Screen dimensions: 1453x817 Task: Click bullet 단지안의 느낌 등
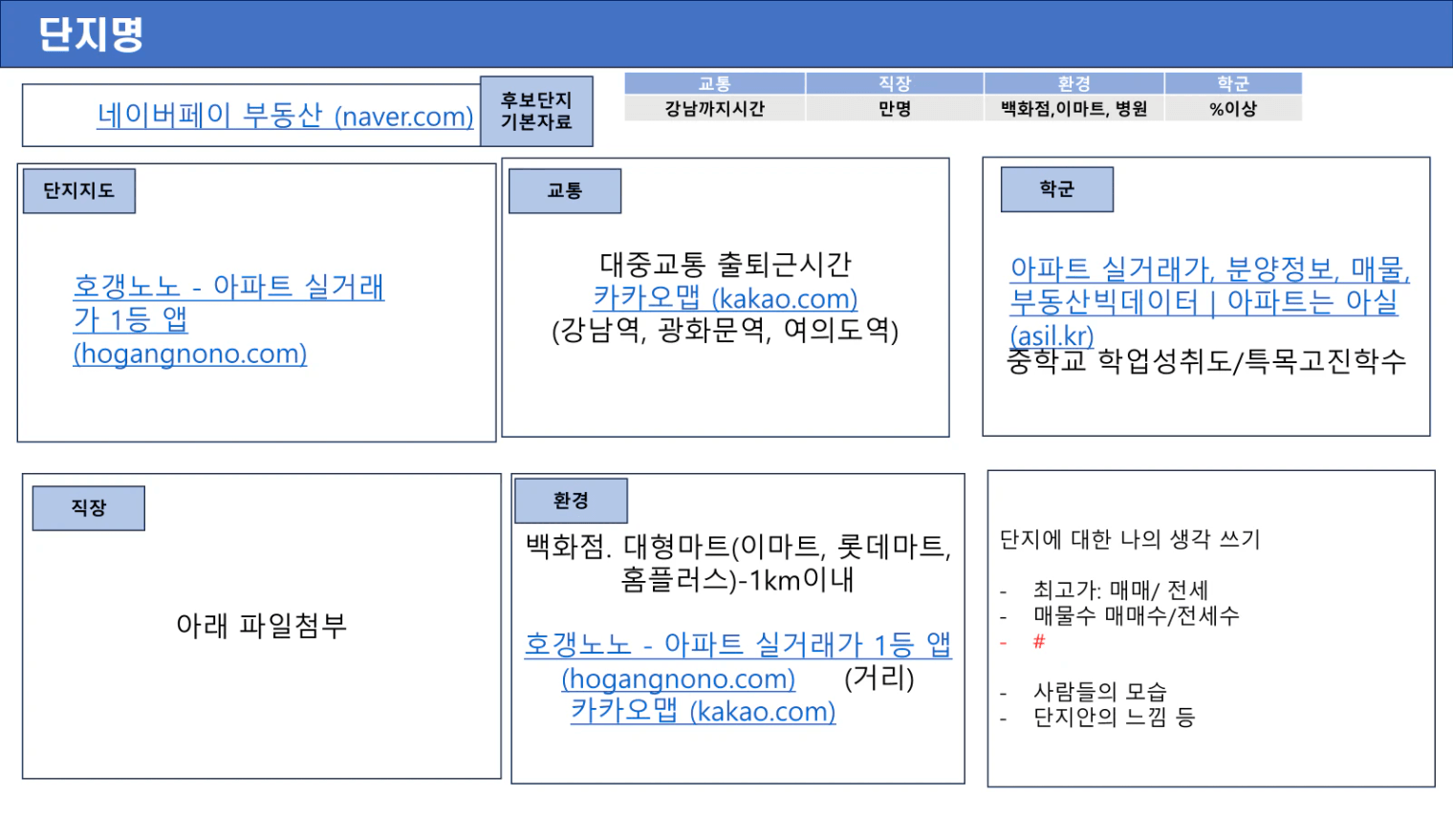pos(1114,717)
